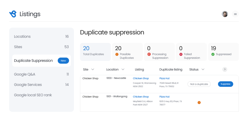Click Suppress button in Newcastle row
Viewport: 248px width, 121px height.
tap(225, 84)
